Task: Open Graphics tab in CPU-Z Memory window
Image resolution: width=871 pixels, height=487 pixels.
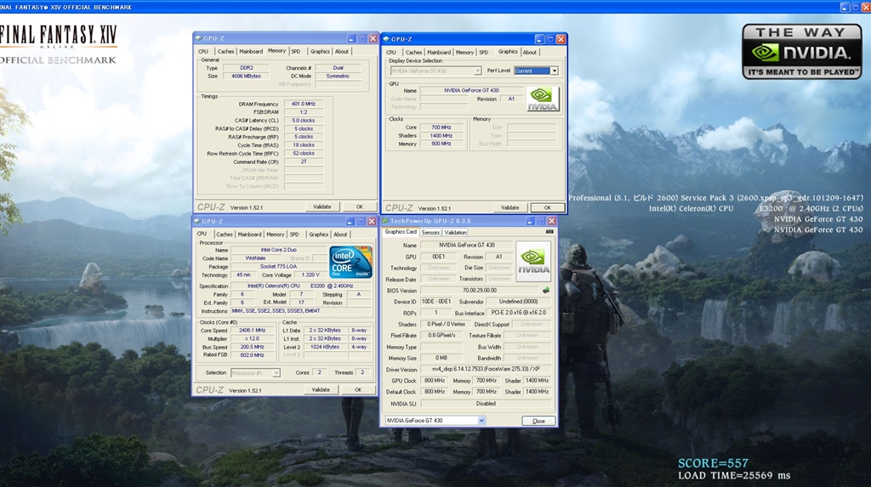Action: (320, 51)
